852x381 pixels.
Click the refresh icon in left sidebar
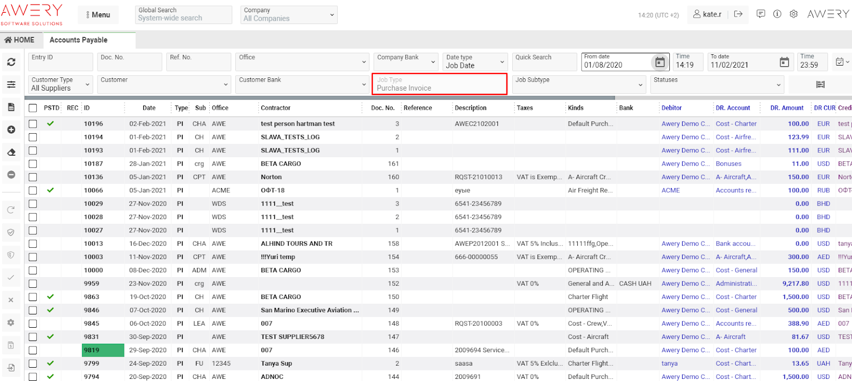(11, 62)
